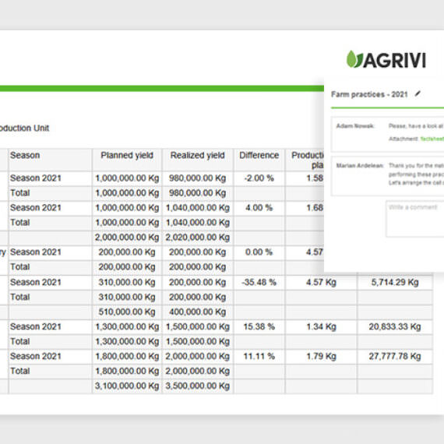Image resolution: width=444 pixels, height=444 pixels.
Task: Click the Planned yield column header
Action: pos(127,155)
